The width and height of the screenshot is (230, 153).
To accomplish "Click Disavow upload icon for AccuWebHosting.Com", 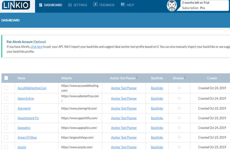I will click(179, 88).
